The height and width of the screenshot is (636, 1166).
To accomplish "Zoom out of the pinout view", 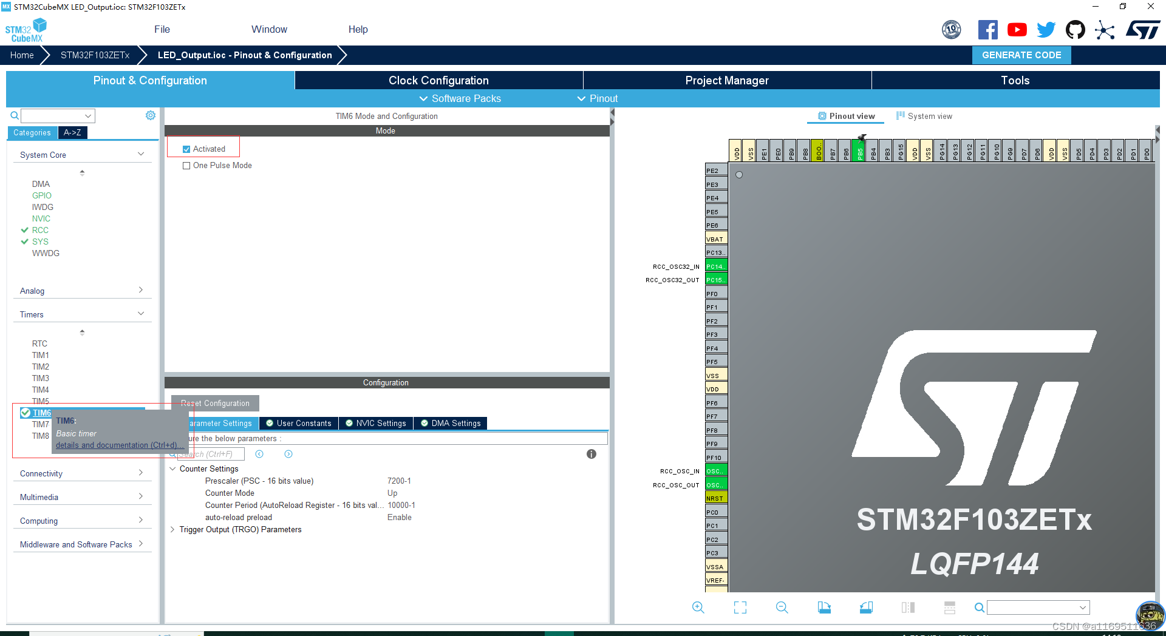I will (782, 607).
